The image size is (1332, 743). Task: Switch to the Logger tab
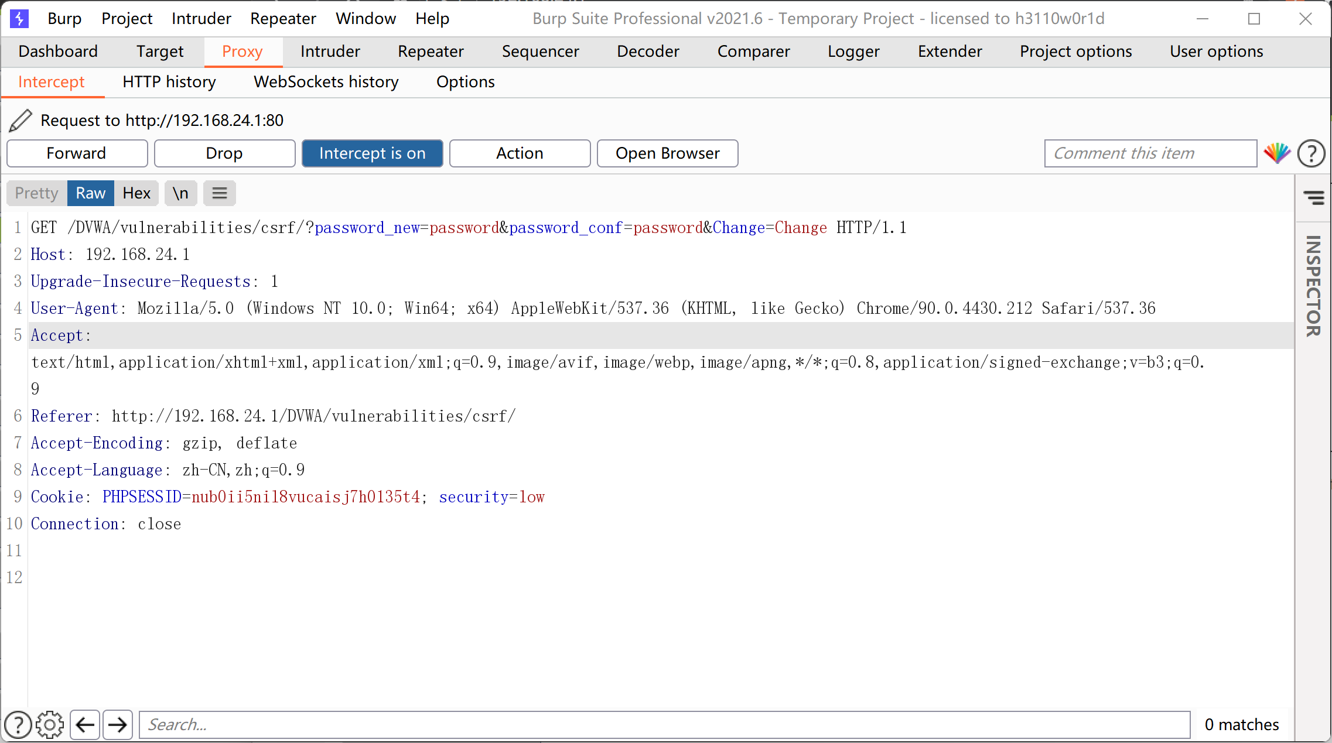pos(853,52)
